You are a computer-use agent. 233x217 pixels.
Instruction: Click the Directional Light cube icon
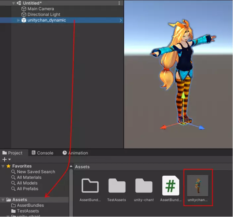[24, 14]
